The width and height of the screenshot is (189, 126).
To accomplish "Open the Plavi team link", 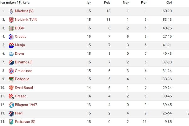I will pos(19,113).
